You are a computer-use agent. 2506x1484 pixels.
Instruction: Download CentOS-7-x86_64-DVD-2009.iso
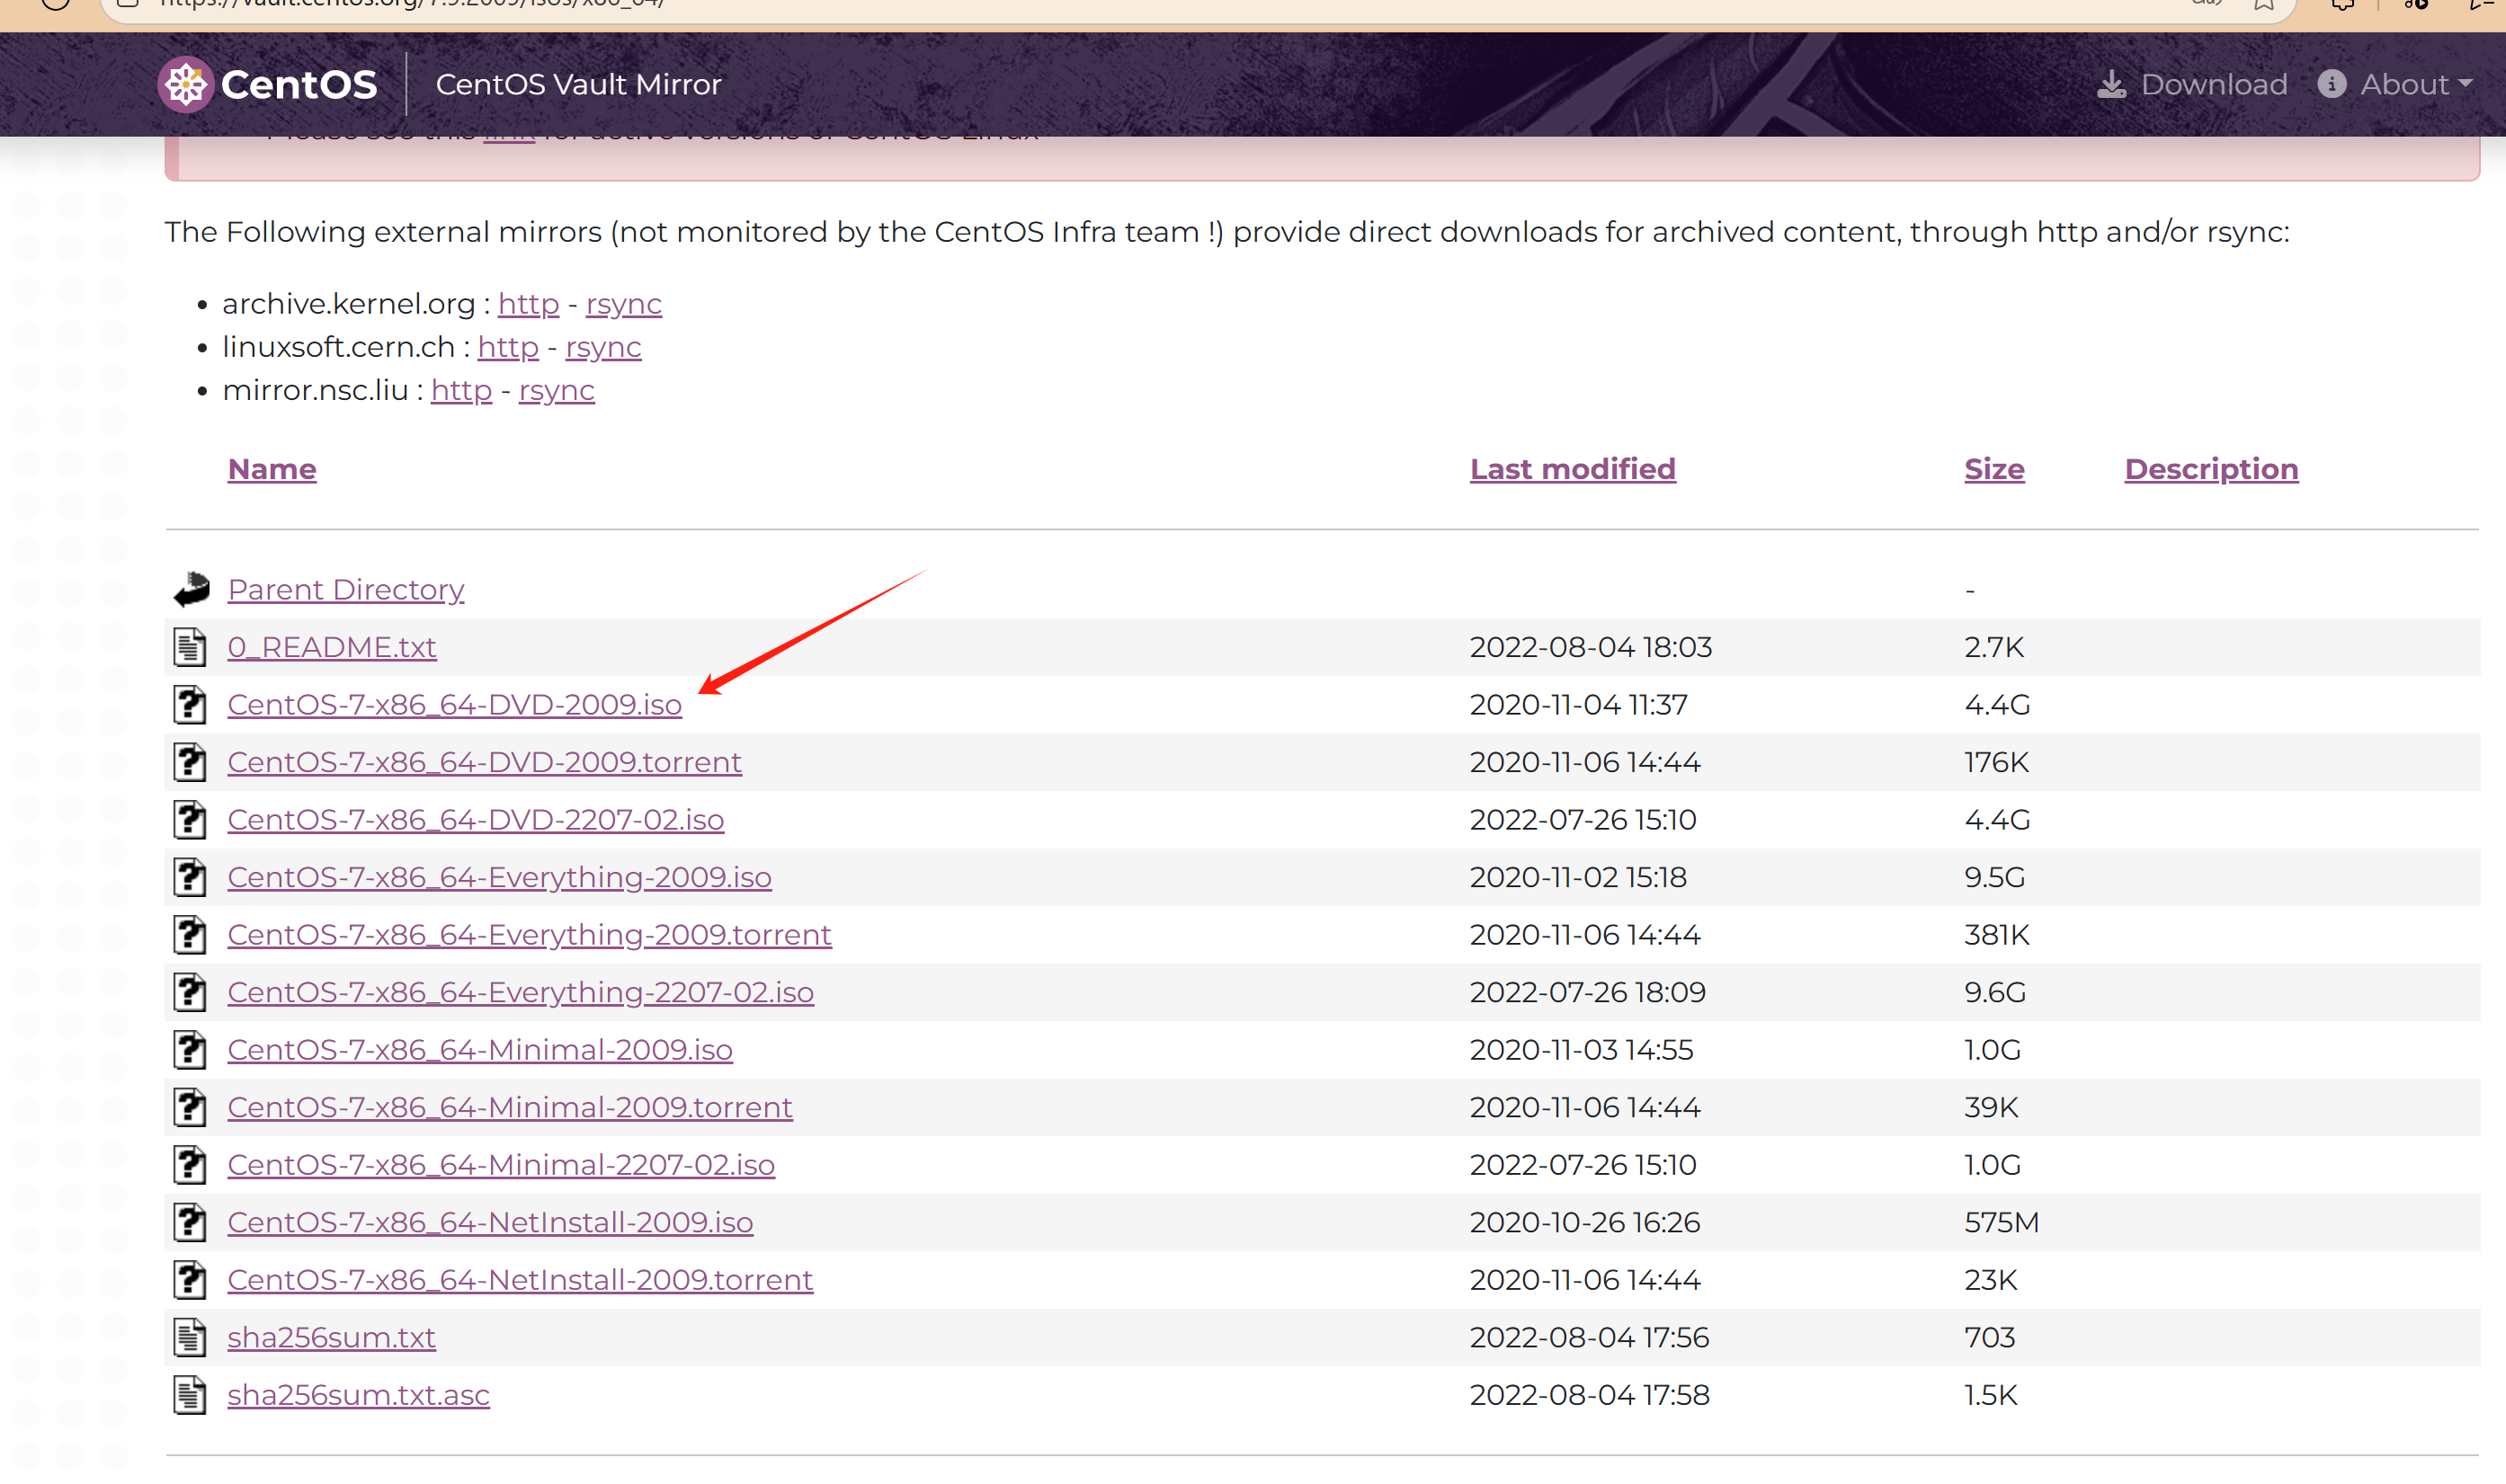pos(454,705)
